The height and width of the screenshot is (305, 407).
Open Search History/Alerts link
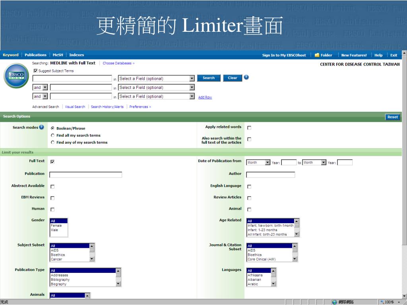pyautogui.click(x=107, y=106)
